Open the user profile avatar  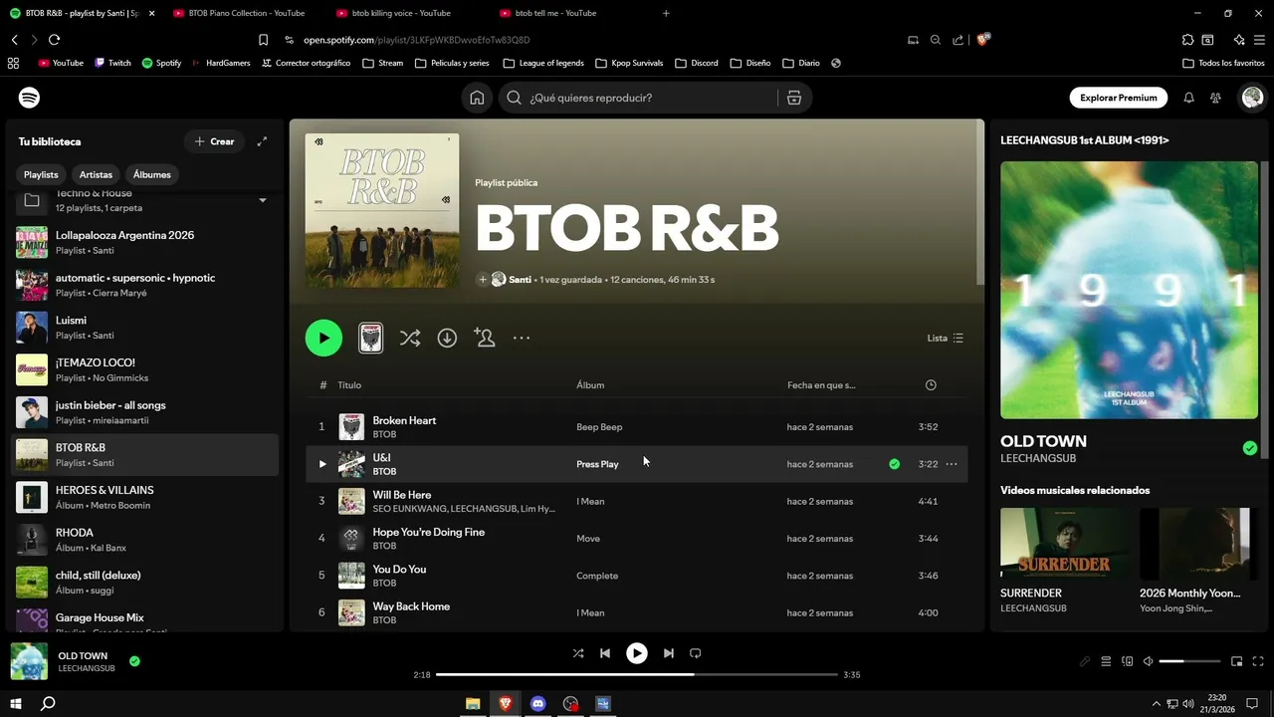[1252, 98]
